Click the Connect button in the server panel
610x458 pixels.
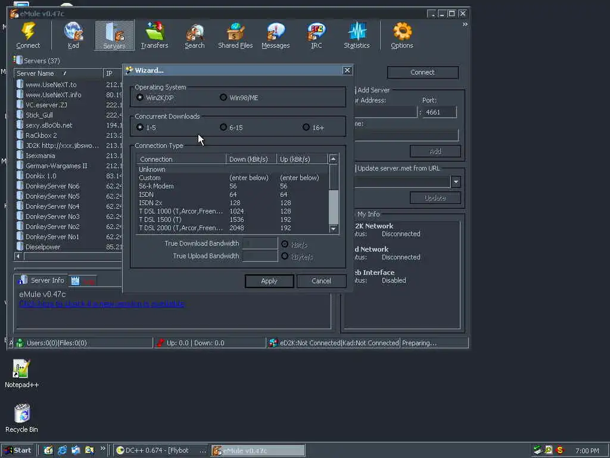point(422,72)
